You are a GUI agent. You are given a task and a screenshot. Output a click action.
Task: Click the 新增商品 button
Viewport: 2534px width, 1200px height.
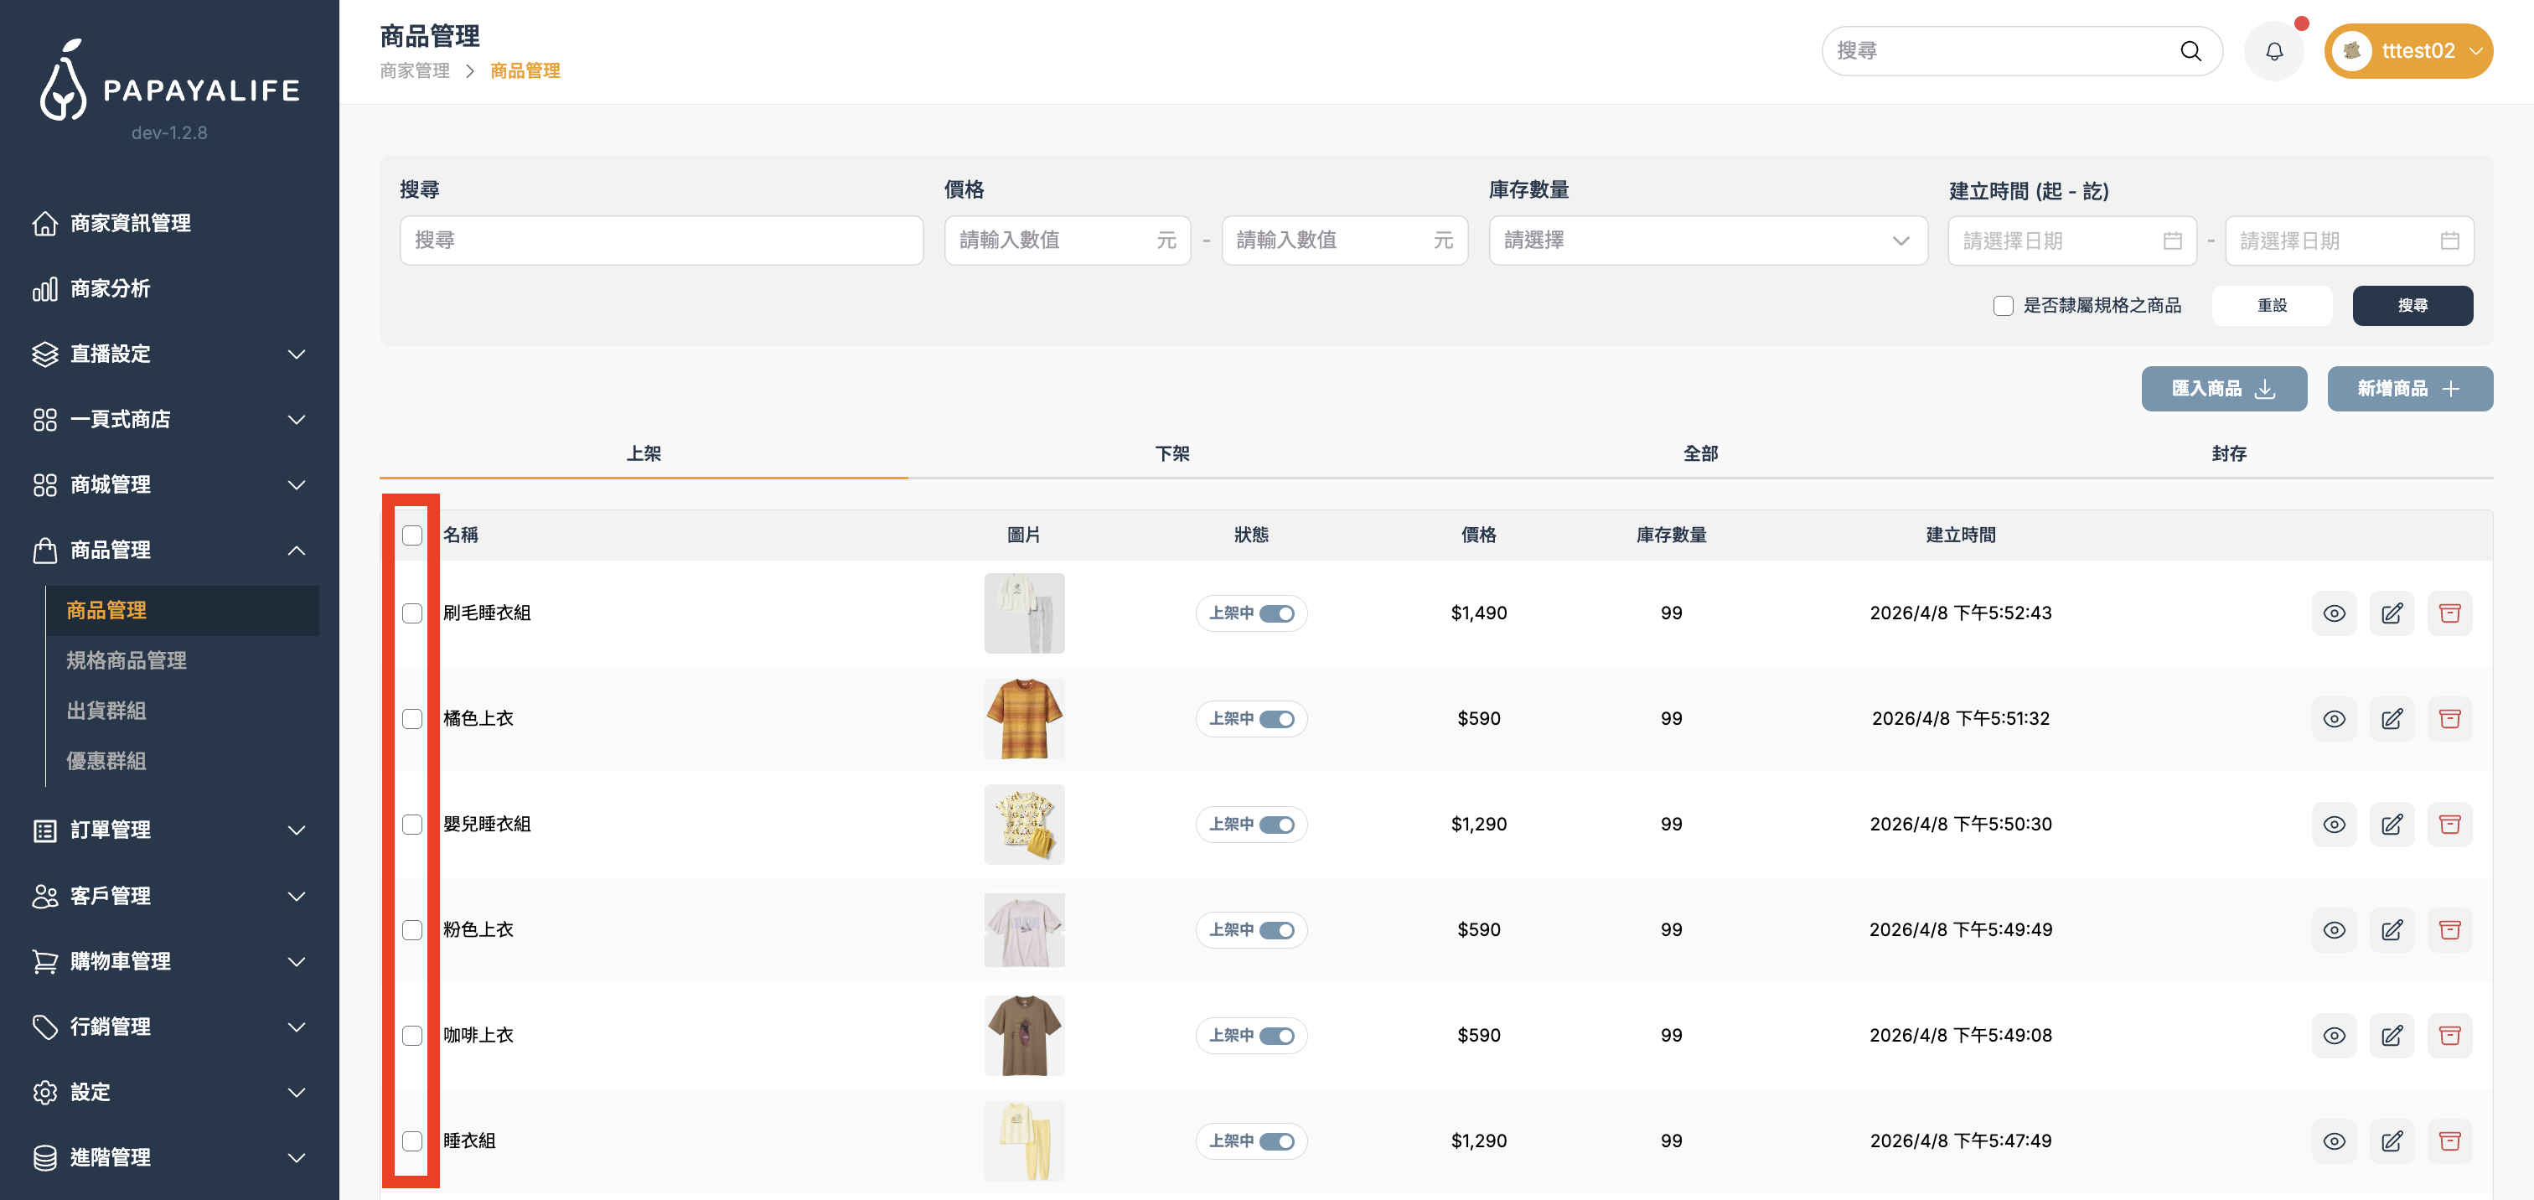tap(2409, 389)
